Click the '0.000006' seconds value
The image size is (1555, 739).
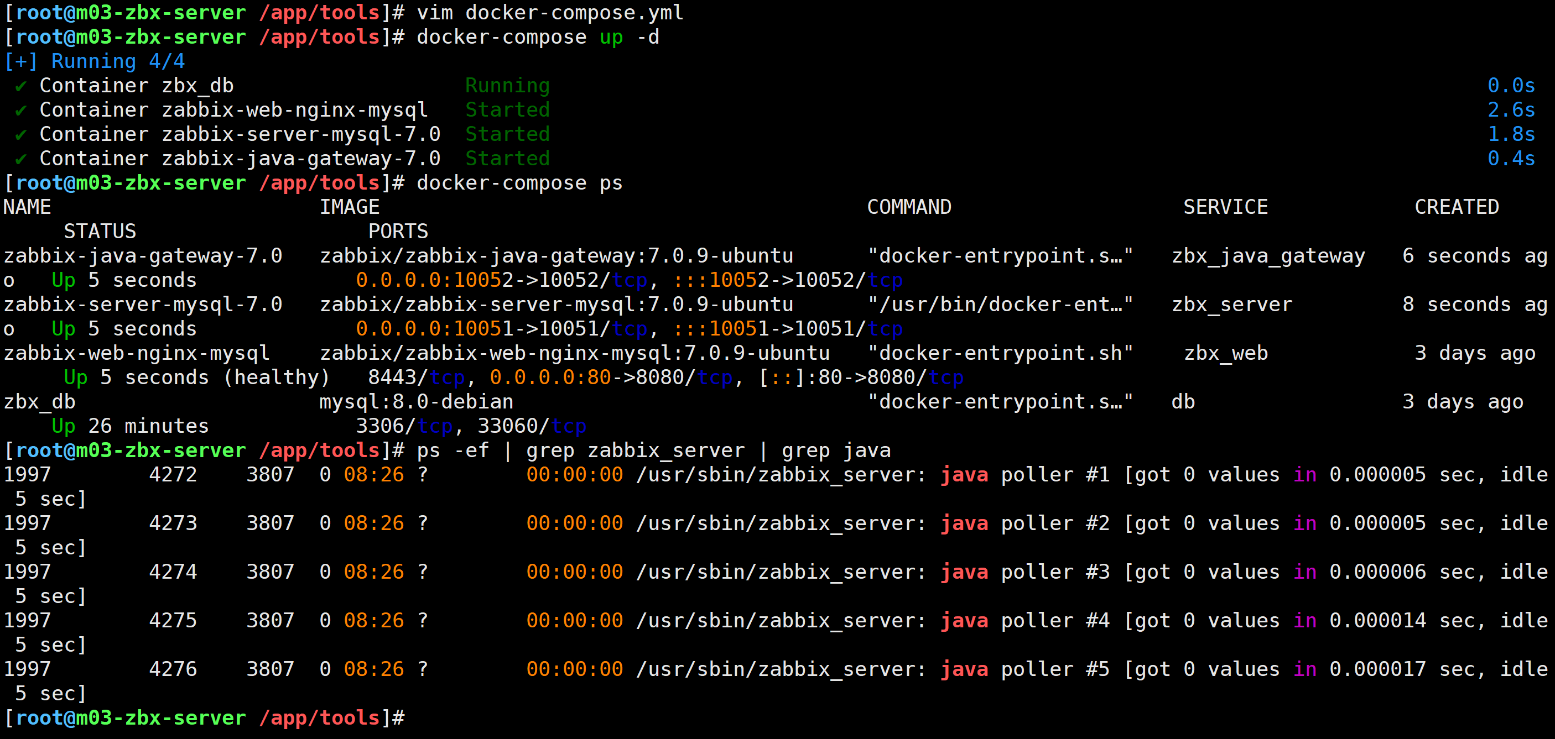point(1377,572)
